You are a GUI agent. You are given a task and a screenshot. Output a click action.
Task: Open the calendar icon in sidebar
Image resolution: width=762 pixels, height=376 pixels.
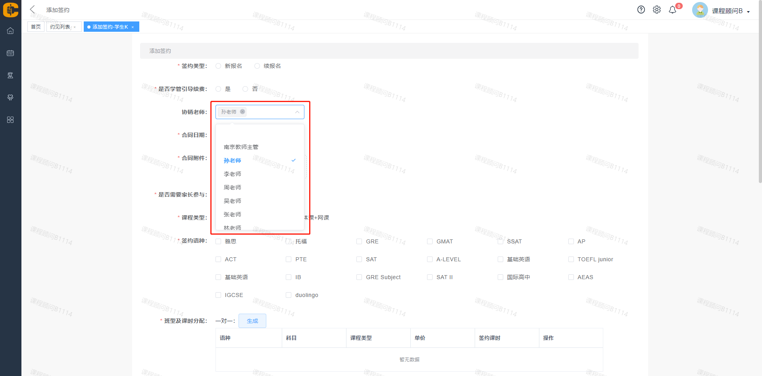10,53
